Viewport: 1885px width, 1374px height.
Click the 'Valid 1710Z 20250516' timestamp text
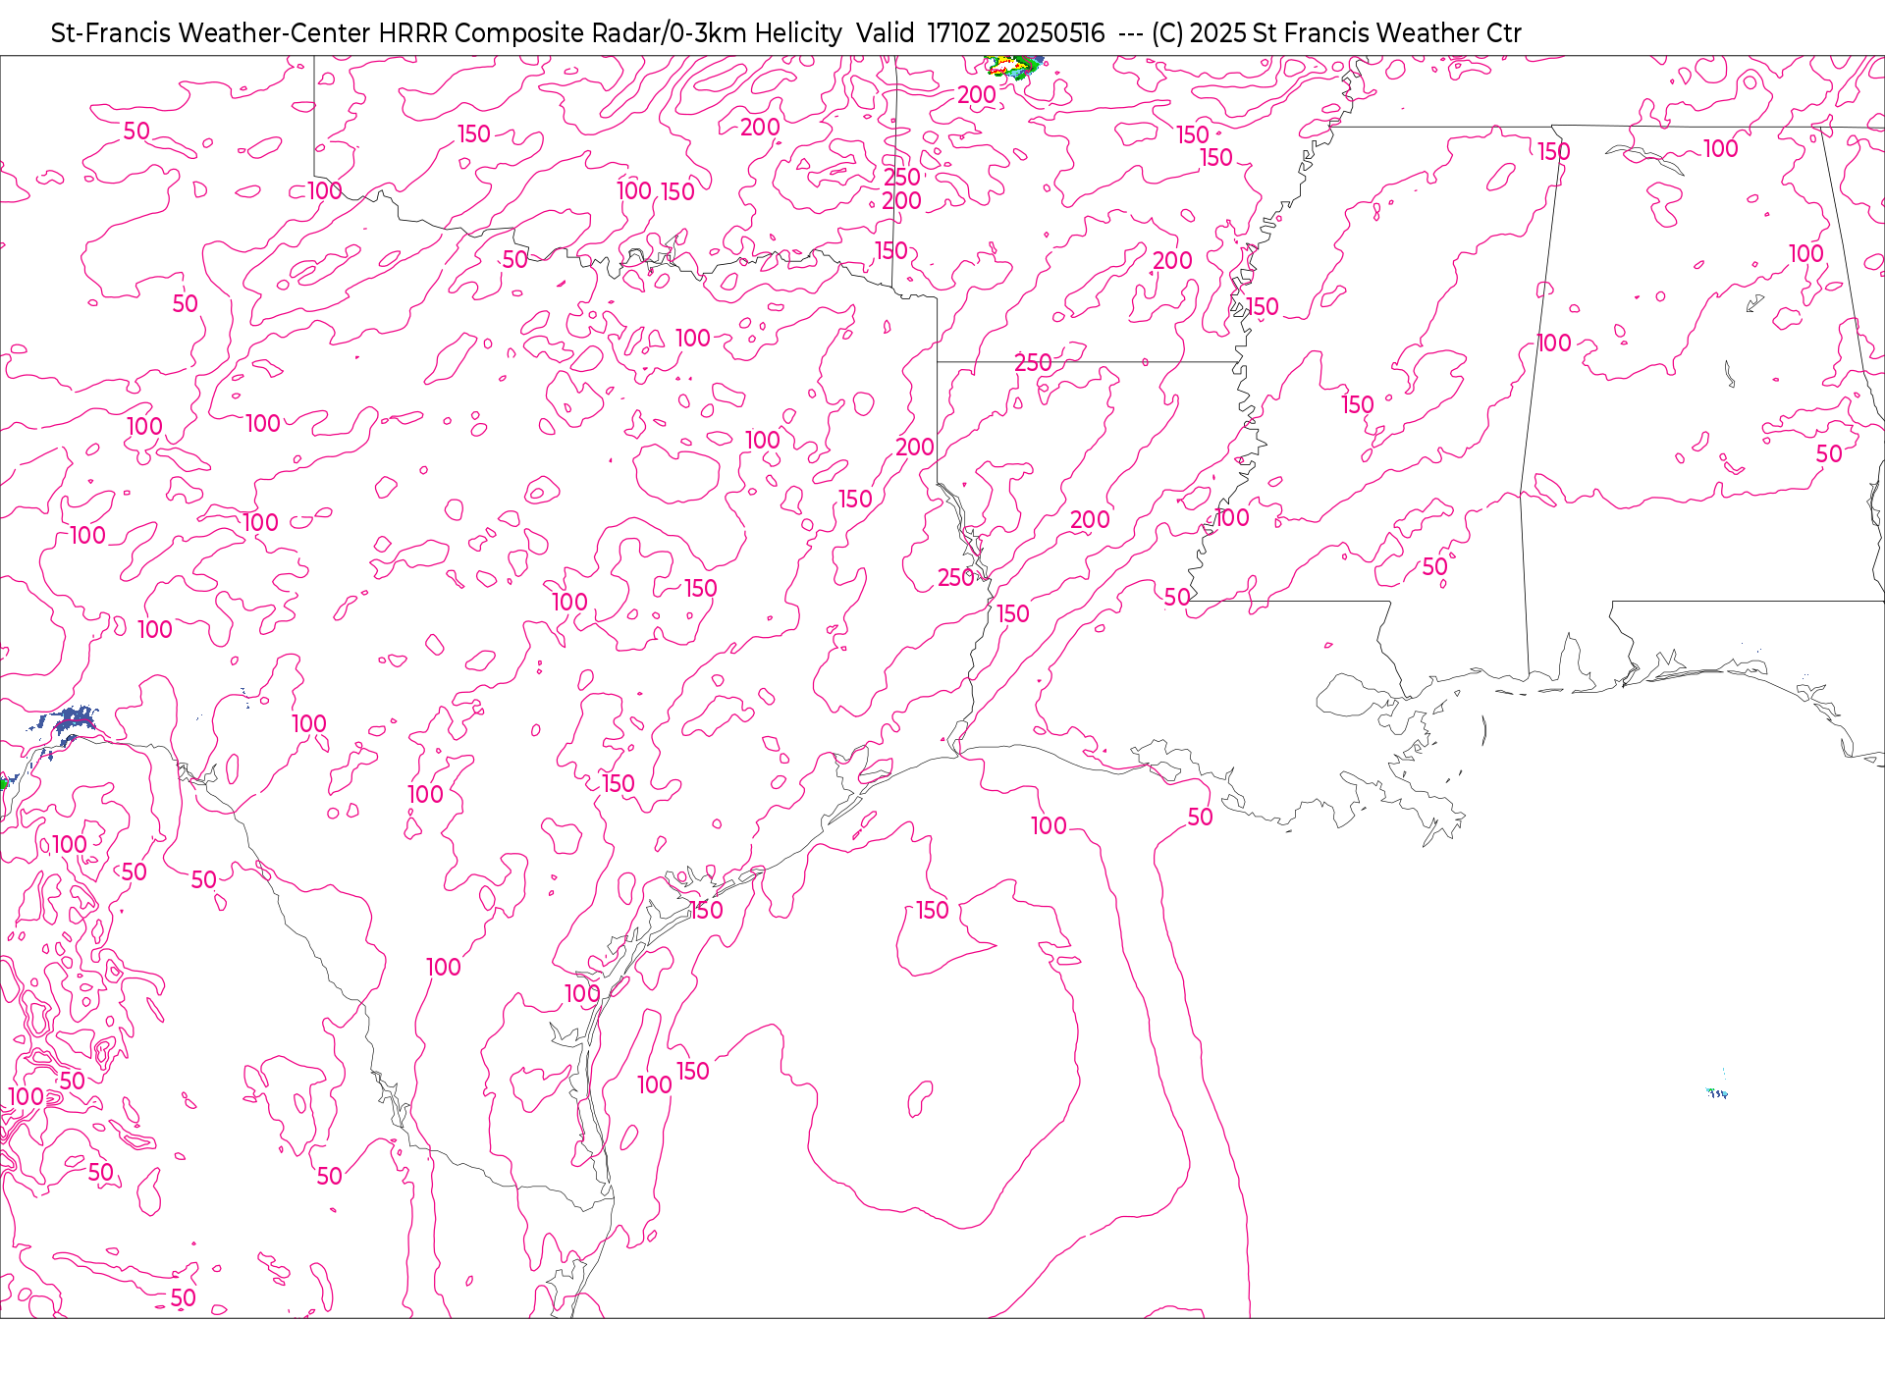point(980,33)
